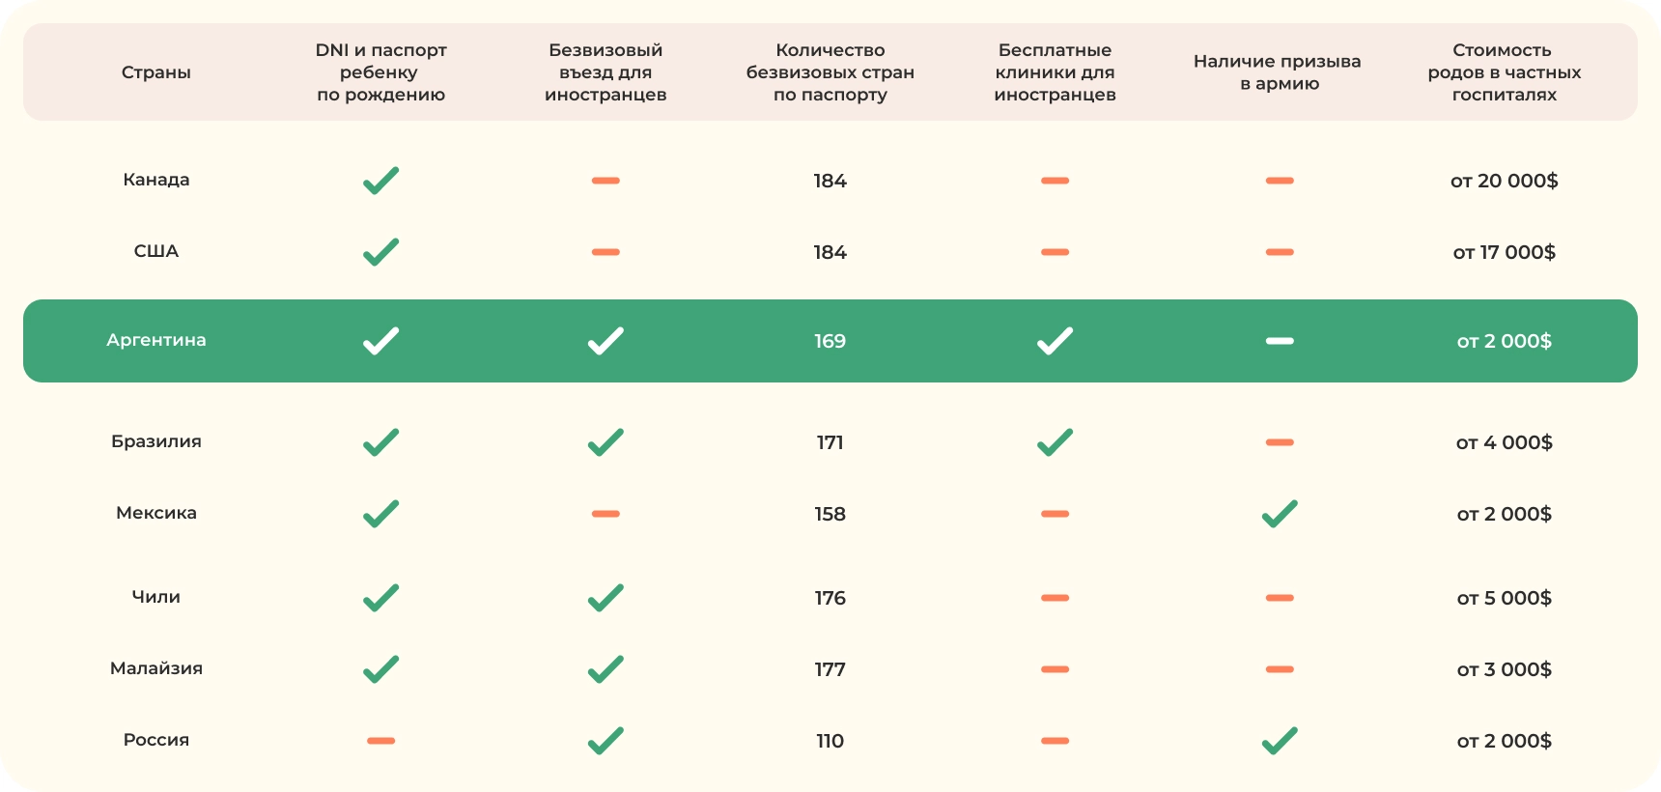1661x792 pixels.
Task: Click Россия's visa-free count 110
Action: pos(830,741)
